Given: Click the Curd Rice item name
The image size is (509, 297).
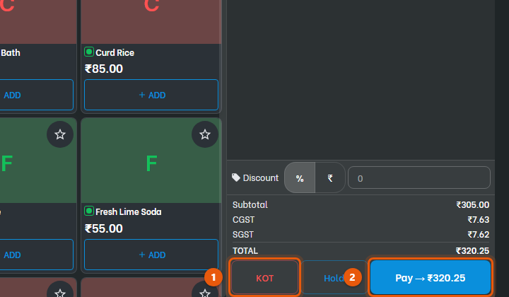Looking at the screenshot, I should click(115, 52).
